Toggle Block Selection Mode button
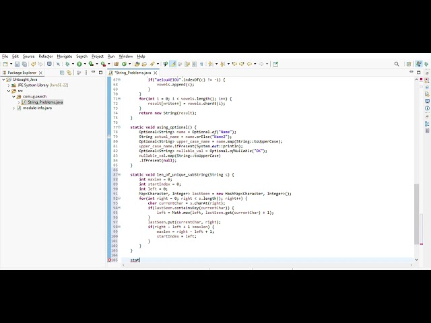 (x=195, y=64)
